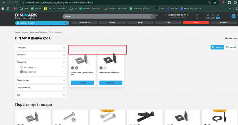Bookmark this page with the star icon

click(x=215, y=2)
